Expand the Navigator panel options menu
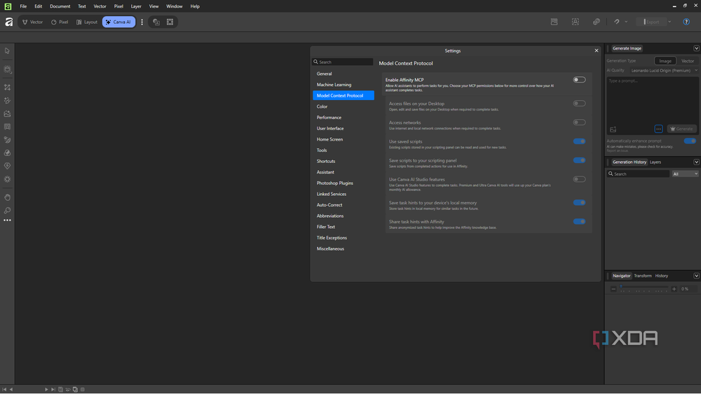The width and height of the screenshot is (701, 394). tap(696, 276)
